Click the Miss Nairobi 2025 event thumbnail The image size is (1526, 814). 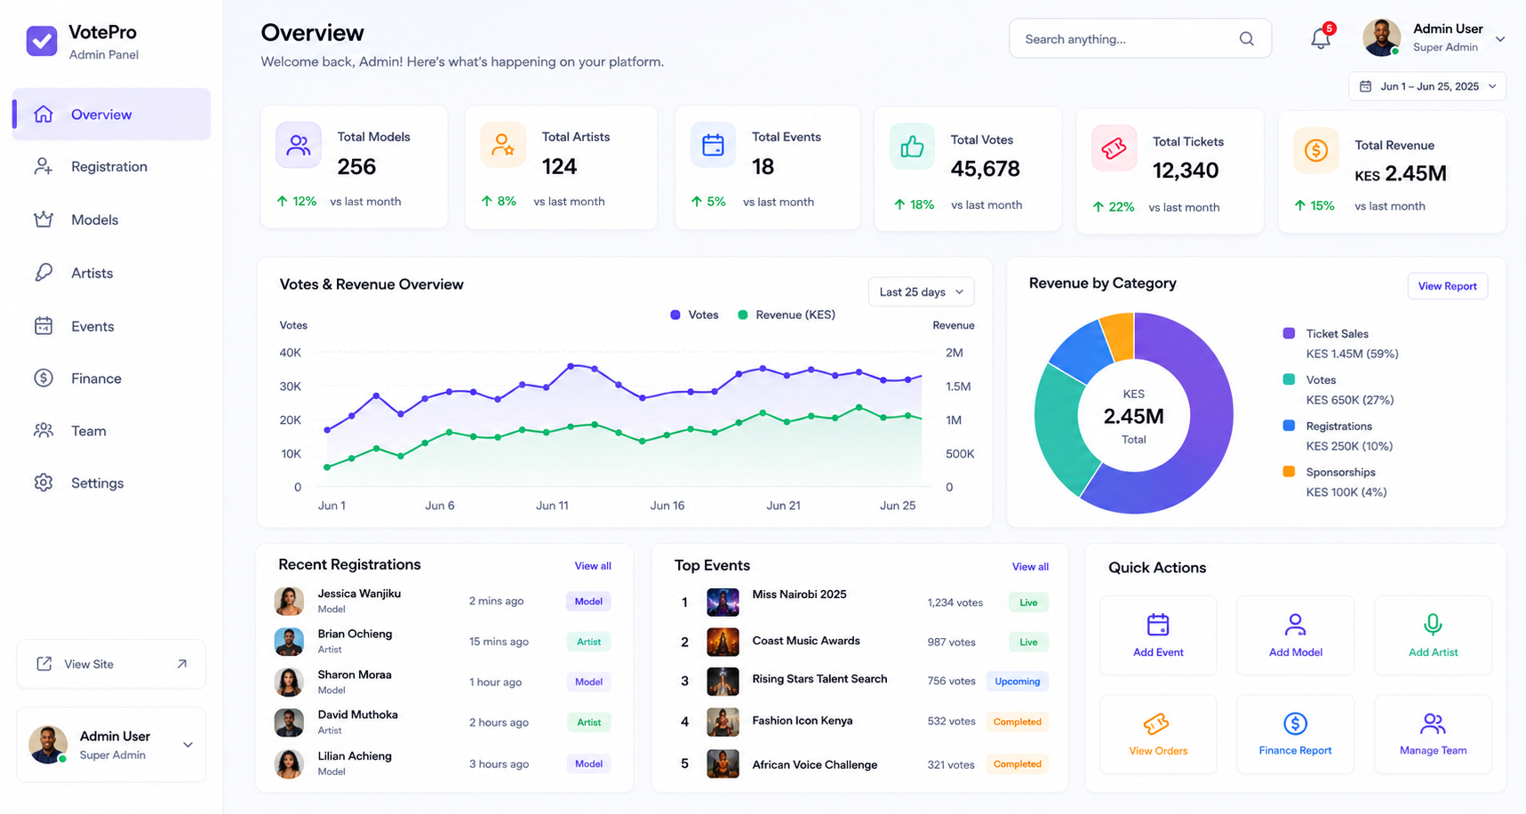(x=723, y=603)
